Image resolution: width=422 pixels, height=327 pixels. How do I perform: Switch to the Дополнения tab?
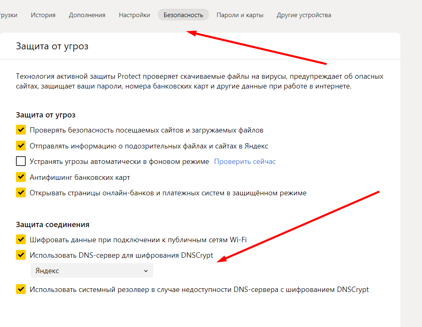[x=87, y=15]
